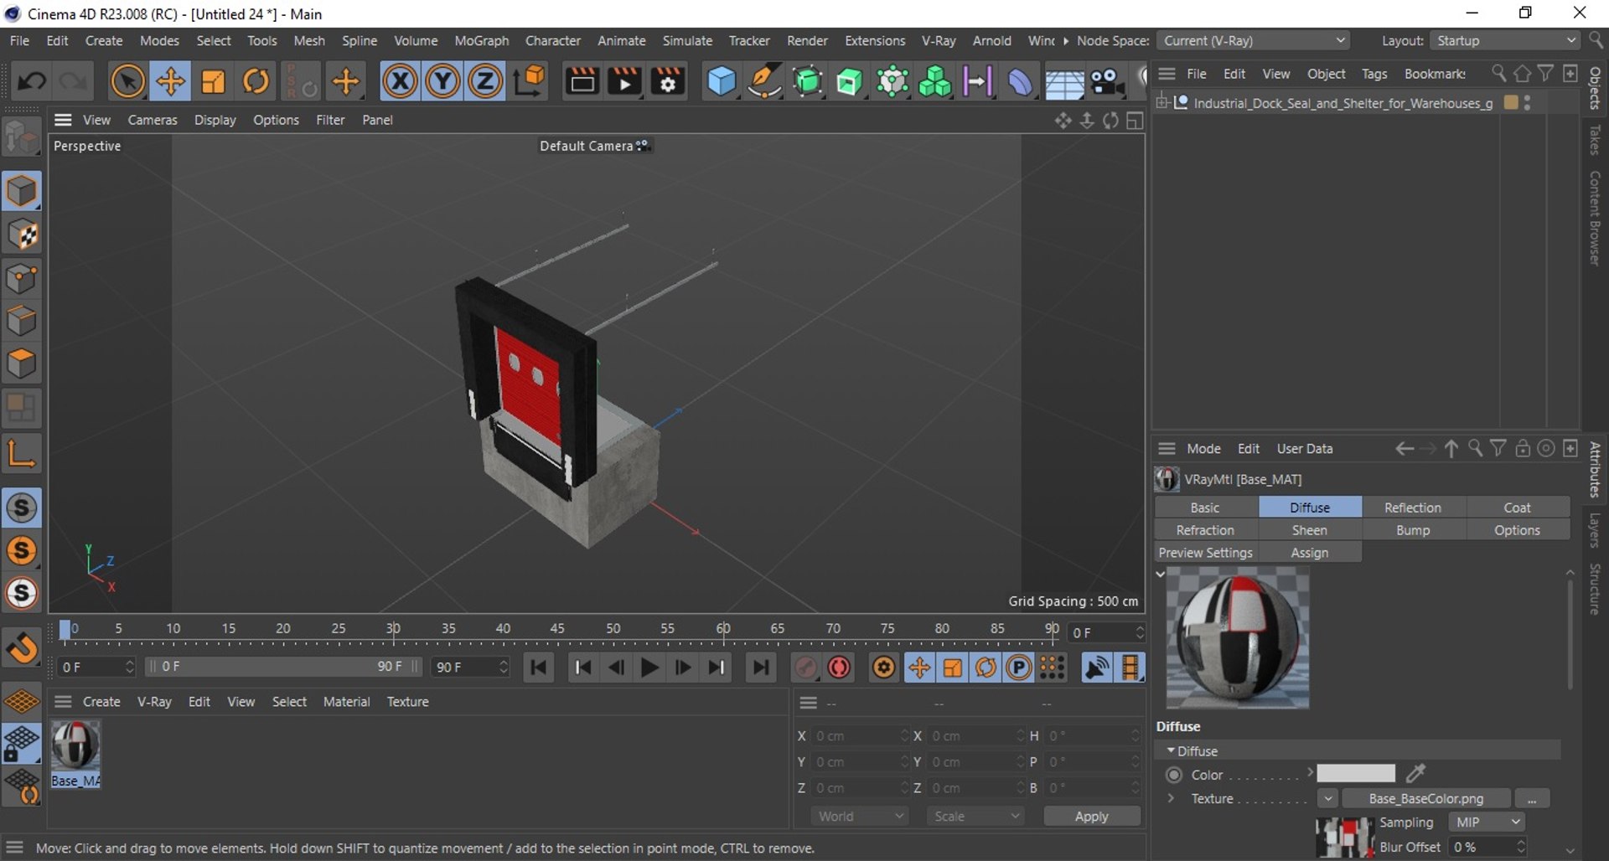Toggle coordinate system icon

(x=530, y=81)
